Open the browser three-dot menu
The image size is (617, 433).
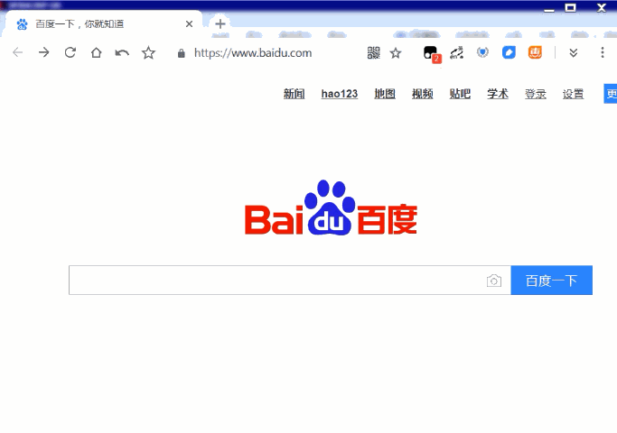tap(602, 52)
